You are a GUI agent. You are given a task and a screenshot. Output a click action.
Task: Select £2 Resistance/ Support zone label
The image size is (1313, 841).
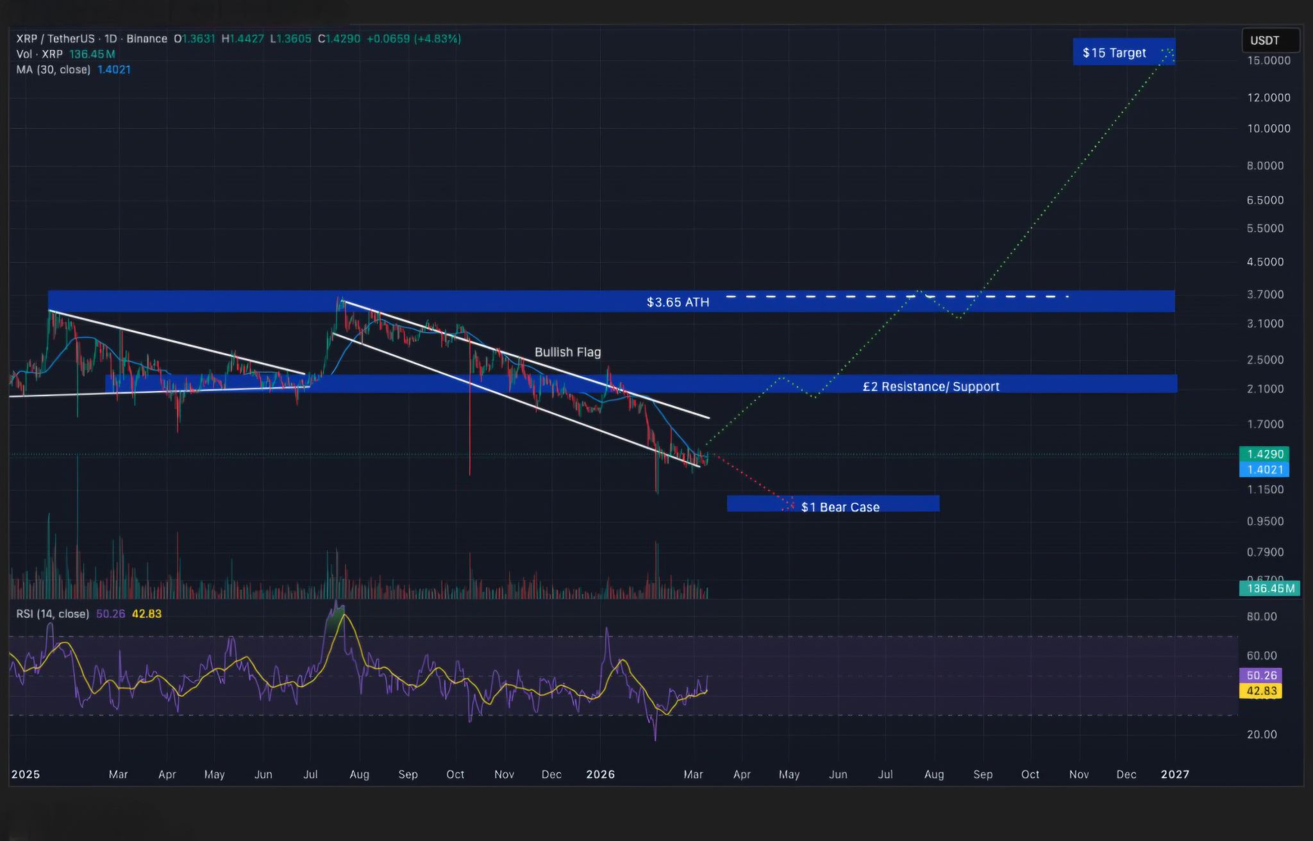931,387
